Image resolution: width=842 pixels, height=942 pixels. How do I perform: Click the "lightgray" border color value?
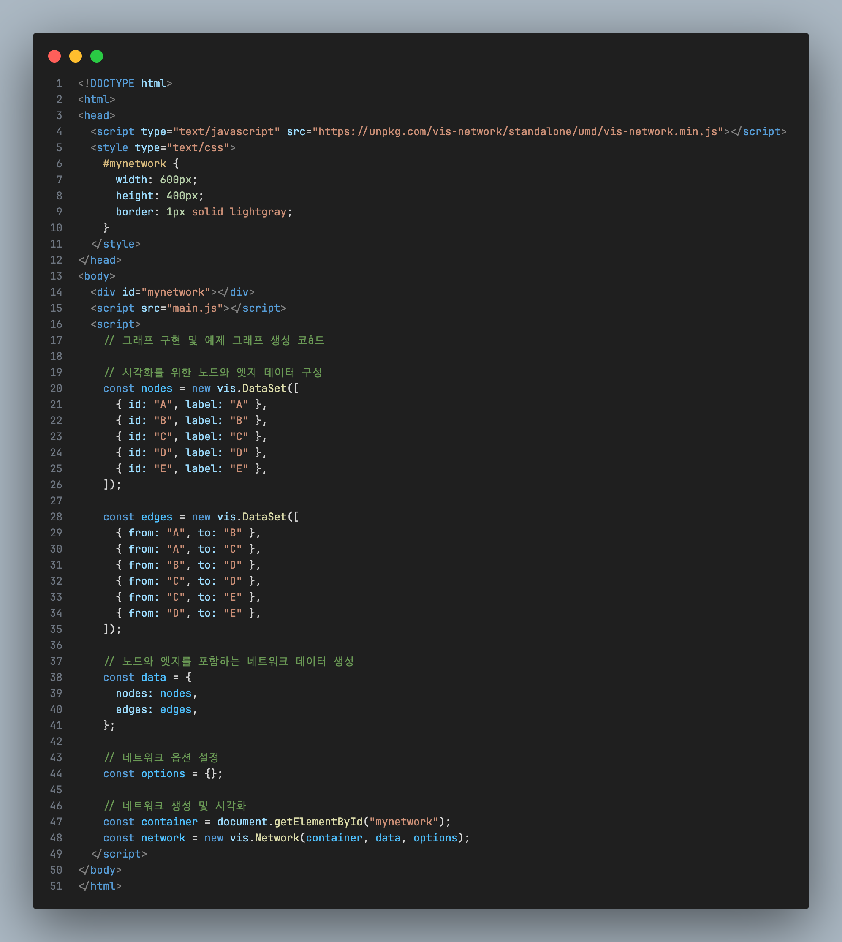coord(258,212)
